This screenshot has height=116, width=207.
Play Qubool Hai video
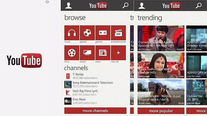(197, 92)
